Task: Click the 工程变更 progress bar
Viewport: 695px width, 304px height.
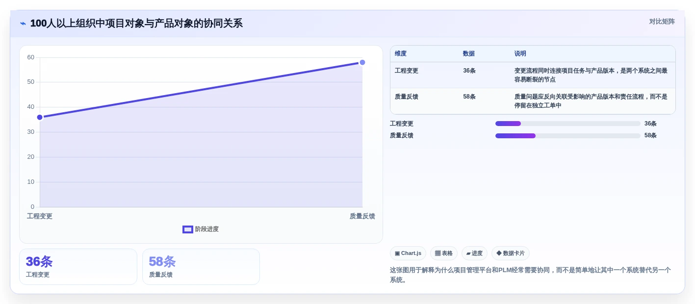Action: coord(568,124)
